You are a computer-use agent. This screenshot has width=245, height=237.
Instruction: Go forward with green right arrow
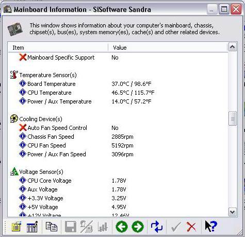(138, 227)
